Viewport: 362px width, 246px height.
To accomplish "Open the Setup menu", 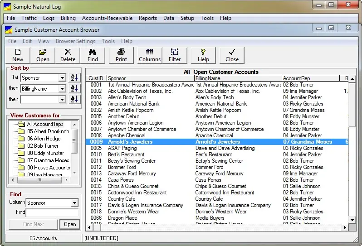I will click(x=187, y=18).
